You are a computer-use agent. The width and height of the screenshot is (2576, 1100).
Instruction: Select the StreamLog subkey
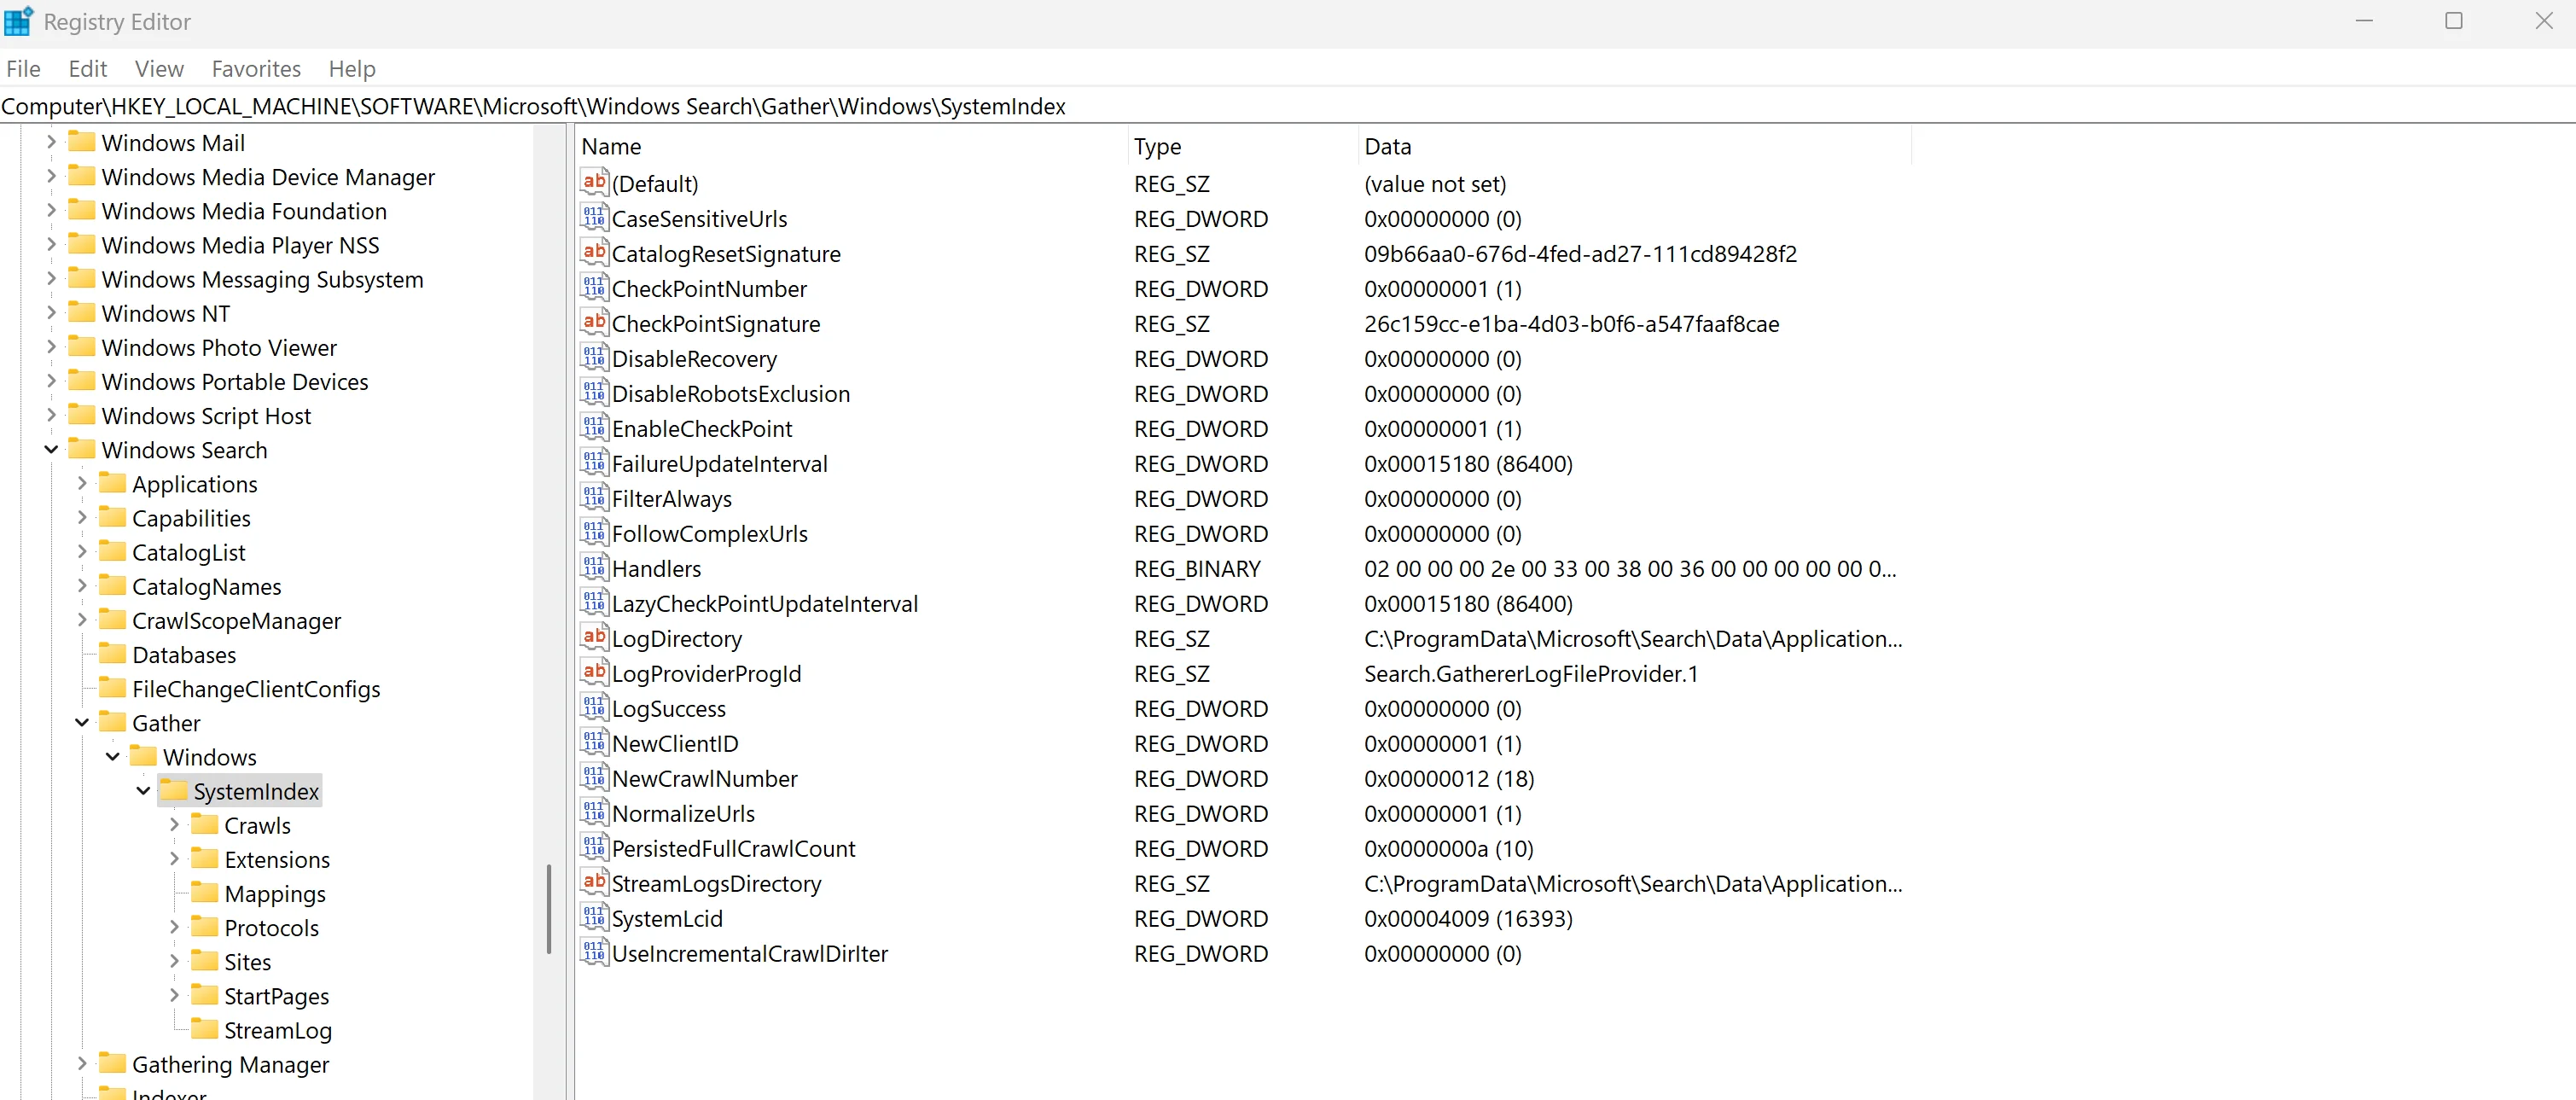pyautogui.click(x=278, y=1029)
